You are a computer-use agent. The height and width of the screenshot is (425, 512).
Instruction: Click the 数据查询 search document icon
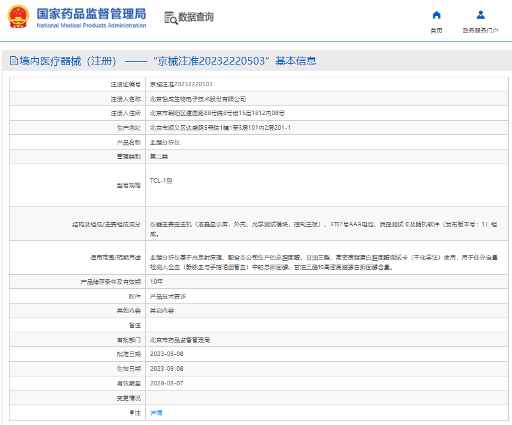[171, 18]
